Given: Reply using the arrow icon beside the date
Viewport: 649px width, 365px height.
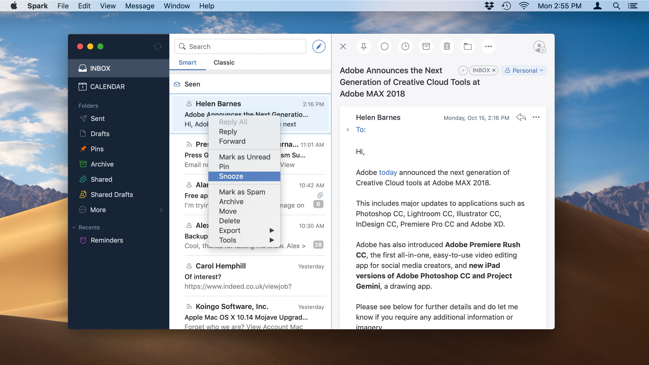Looking at the screenshot, I should pyautogui.click(x=521, y=117).
